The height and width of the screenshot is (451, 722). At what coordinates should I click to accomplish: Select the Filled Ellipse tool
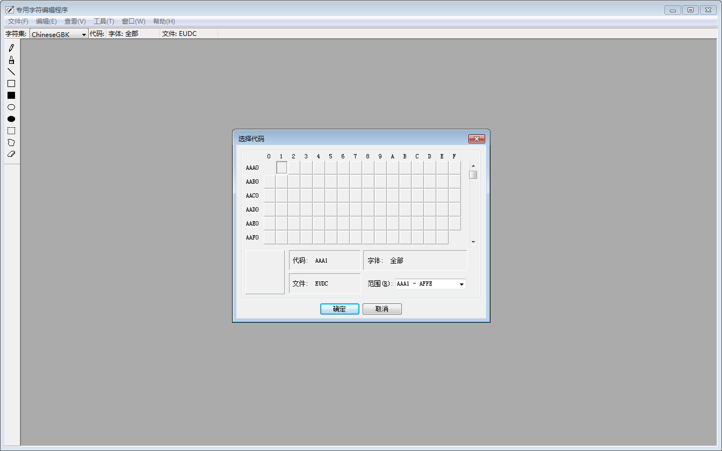tap(11, 119)
